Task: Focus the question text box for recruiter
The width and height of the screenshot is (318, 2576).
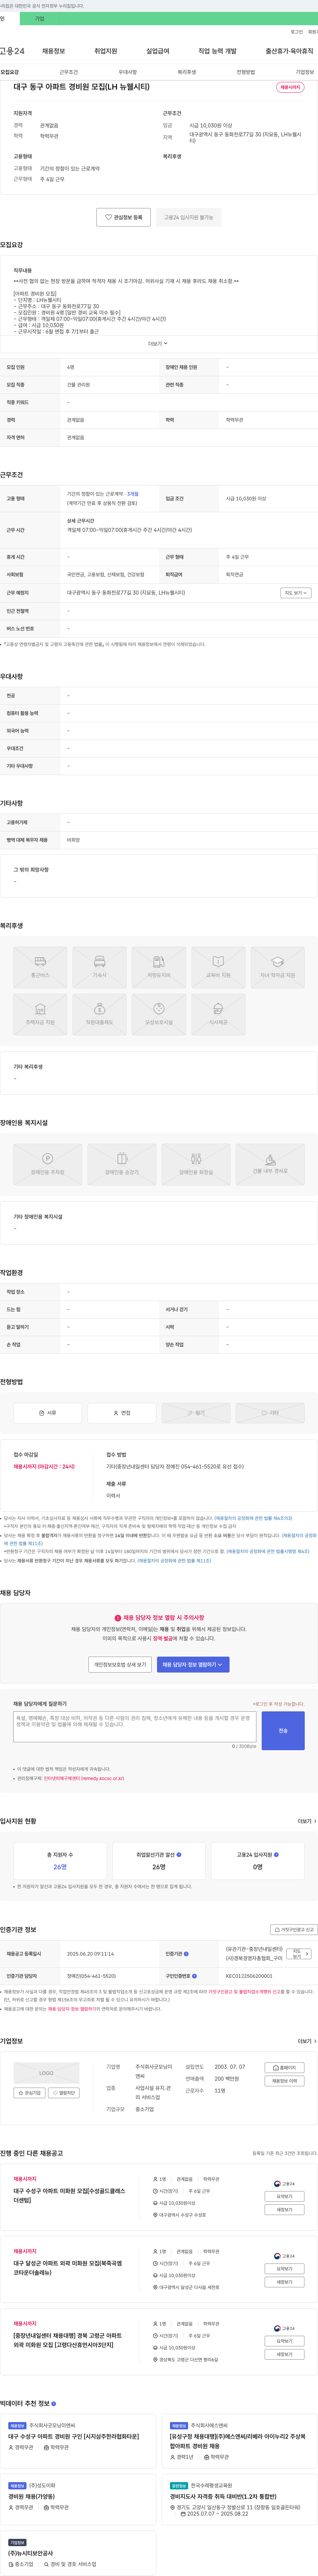Action: tap(134, 1727)
